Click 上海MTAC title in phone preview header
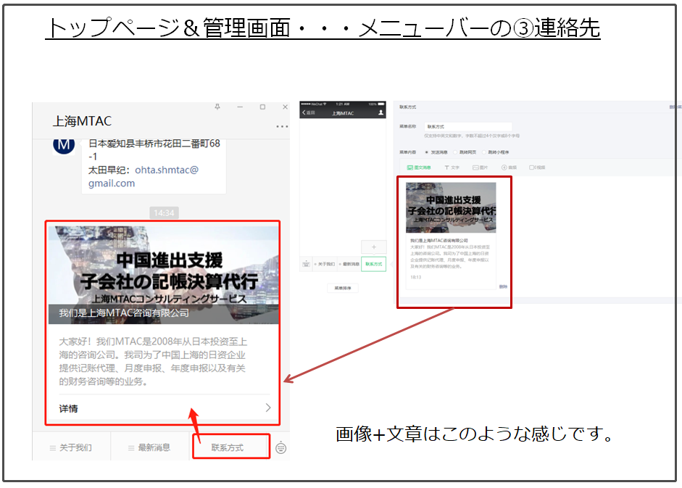682x488 pixels. 343,113
